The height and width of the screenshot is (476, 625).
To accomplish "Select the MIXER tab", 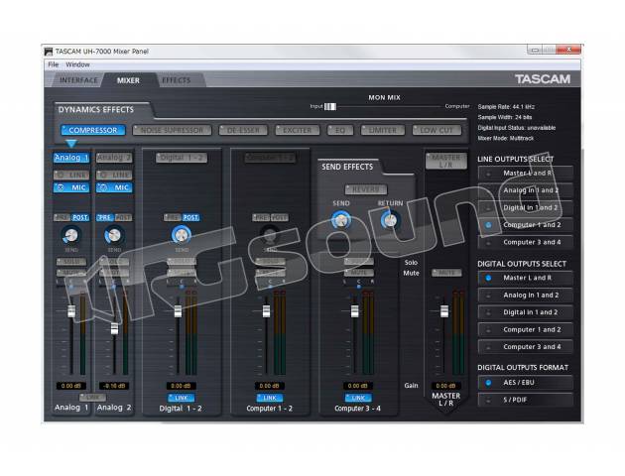I will click(x=128, y=80).
